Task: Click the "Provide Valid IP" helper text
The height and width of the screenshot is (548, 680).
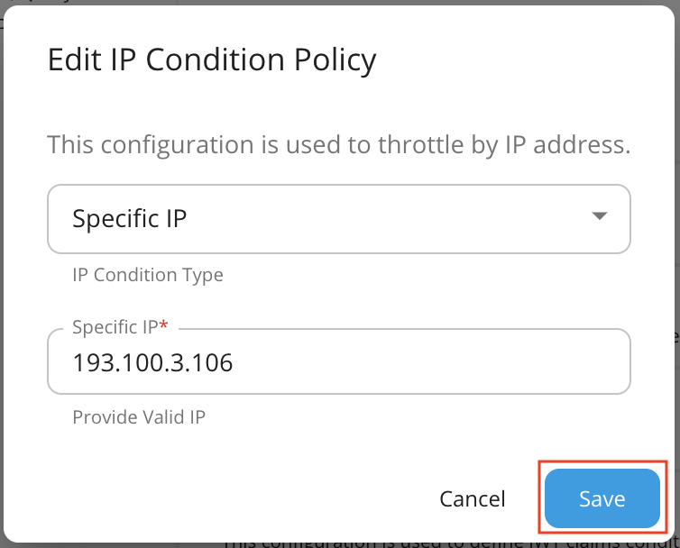Action: click(141, 417)
